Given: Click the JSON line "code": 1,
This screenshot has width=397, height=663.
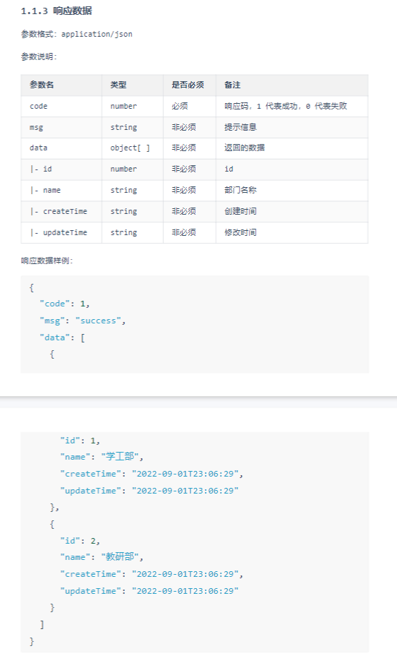Looking at the screenshot, I should (x=65, y=304).
